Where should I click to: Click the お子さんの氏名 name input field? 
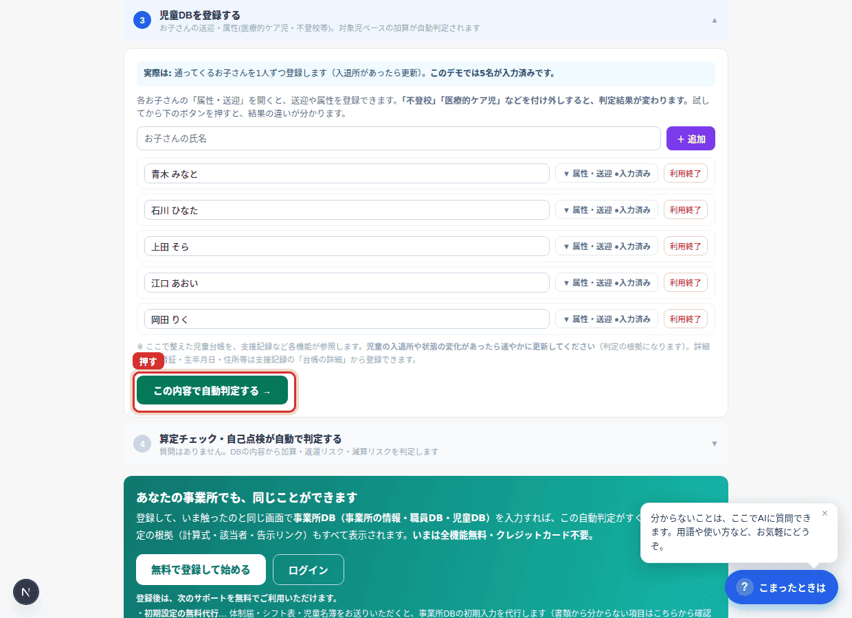point(399,138)
